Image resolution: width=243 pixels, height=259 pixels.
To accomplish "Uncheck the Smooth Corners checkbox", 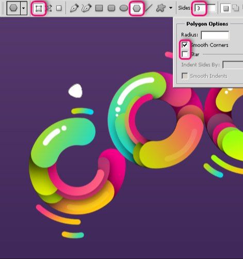I will [185, 45].
